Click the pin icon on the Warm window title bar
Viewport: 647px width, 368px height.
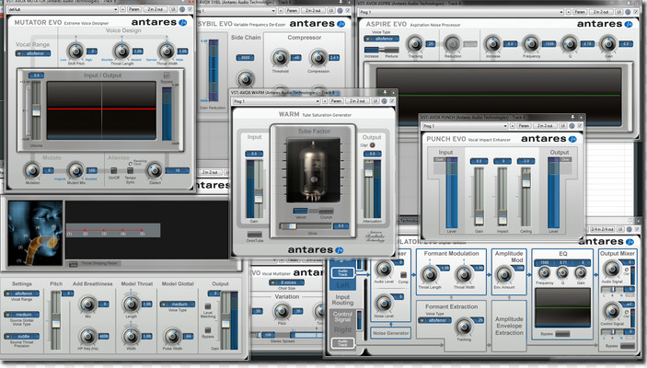point(385,92)
